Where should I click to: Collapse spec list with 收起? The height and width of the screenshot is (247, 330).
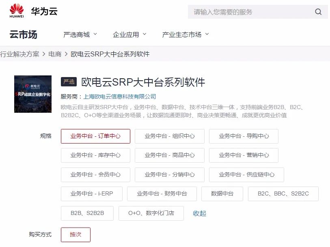pos(200,213)
